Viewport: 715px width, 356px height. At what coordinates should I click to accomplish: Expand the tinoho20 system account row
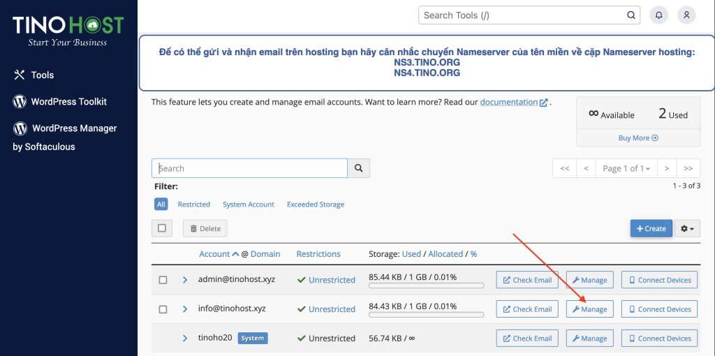click(184, 339)
